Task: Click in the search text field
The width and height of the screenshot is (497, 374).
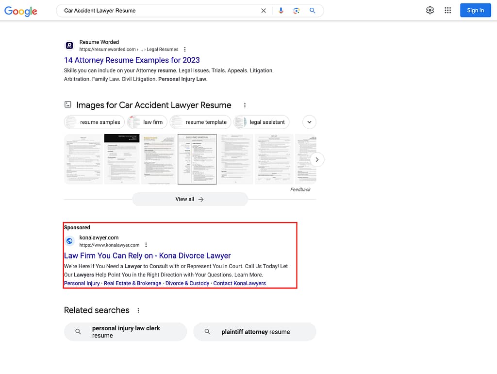Action: 160,11
